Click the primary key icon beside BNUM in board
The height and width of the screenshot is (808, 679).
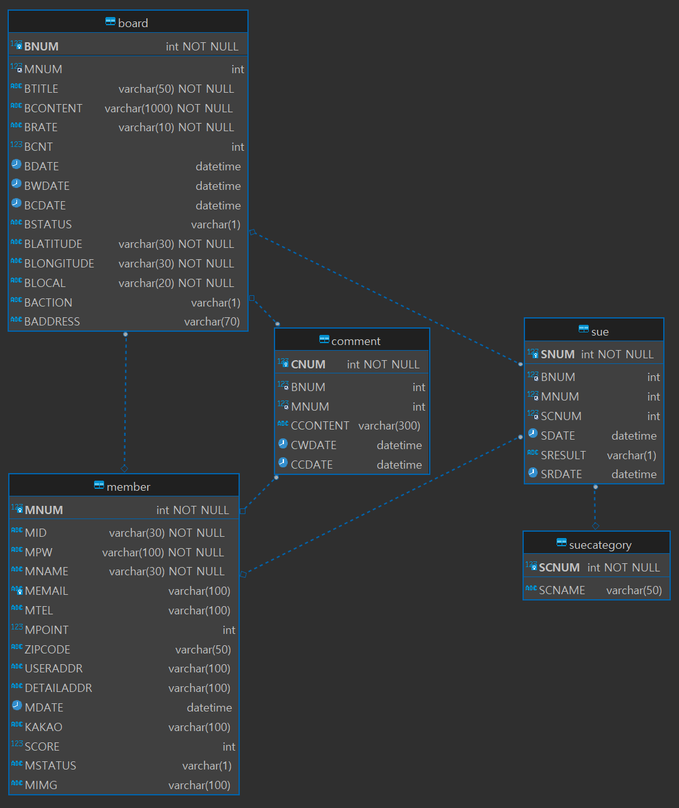[x=16, y=45]
